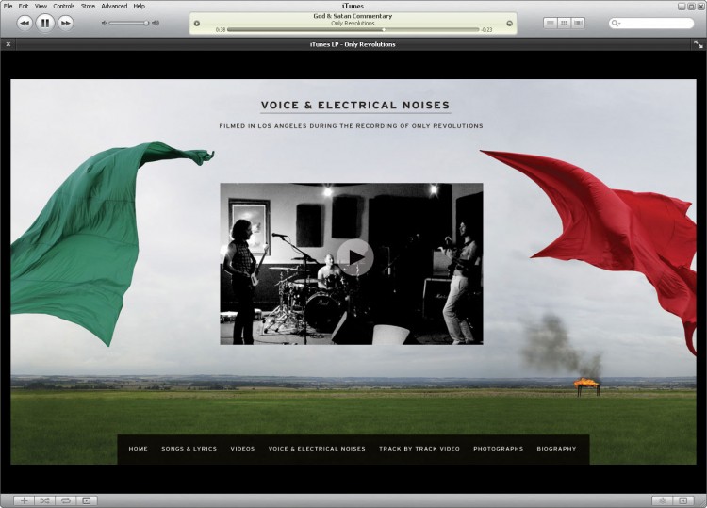This screenshot has width=707, height=508.
Task: Mute using the low-volume speaker icon
Action: tap(104, 23)
